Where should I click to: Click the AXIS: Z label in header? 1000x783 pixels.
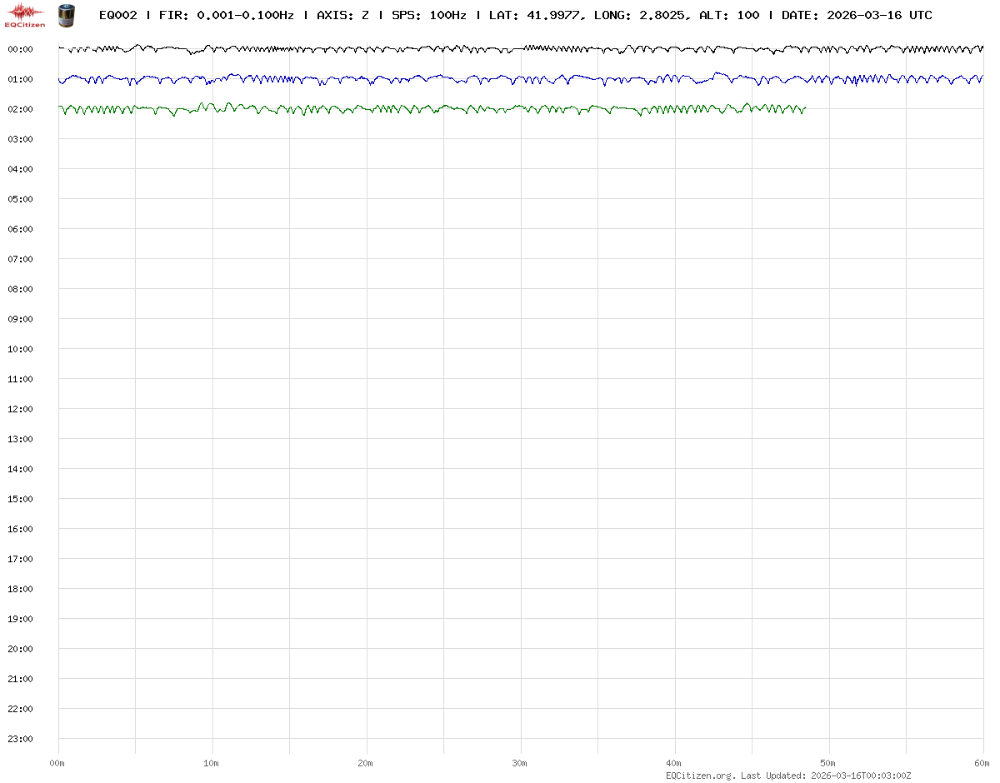[342, 15]
